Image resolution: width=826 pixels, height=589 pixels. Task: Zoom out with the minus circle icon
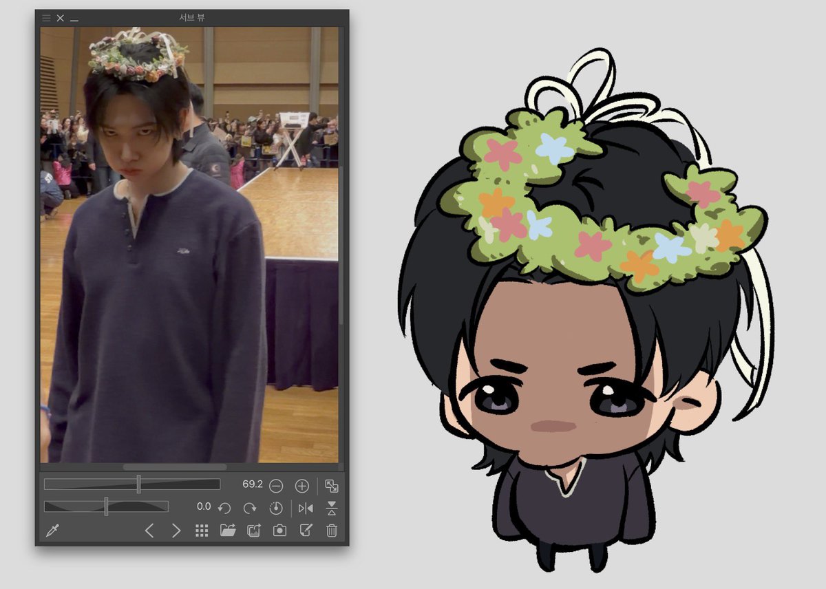point(276,486)
